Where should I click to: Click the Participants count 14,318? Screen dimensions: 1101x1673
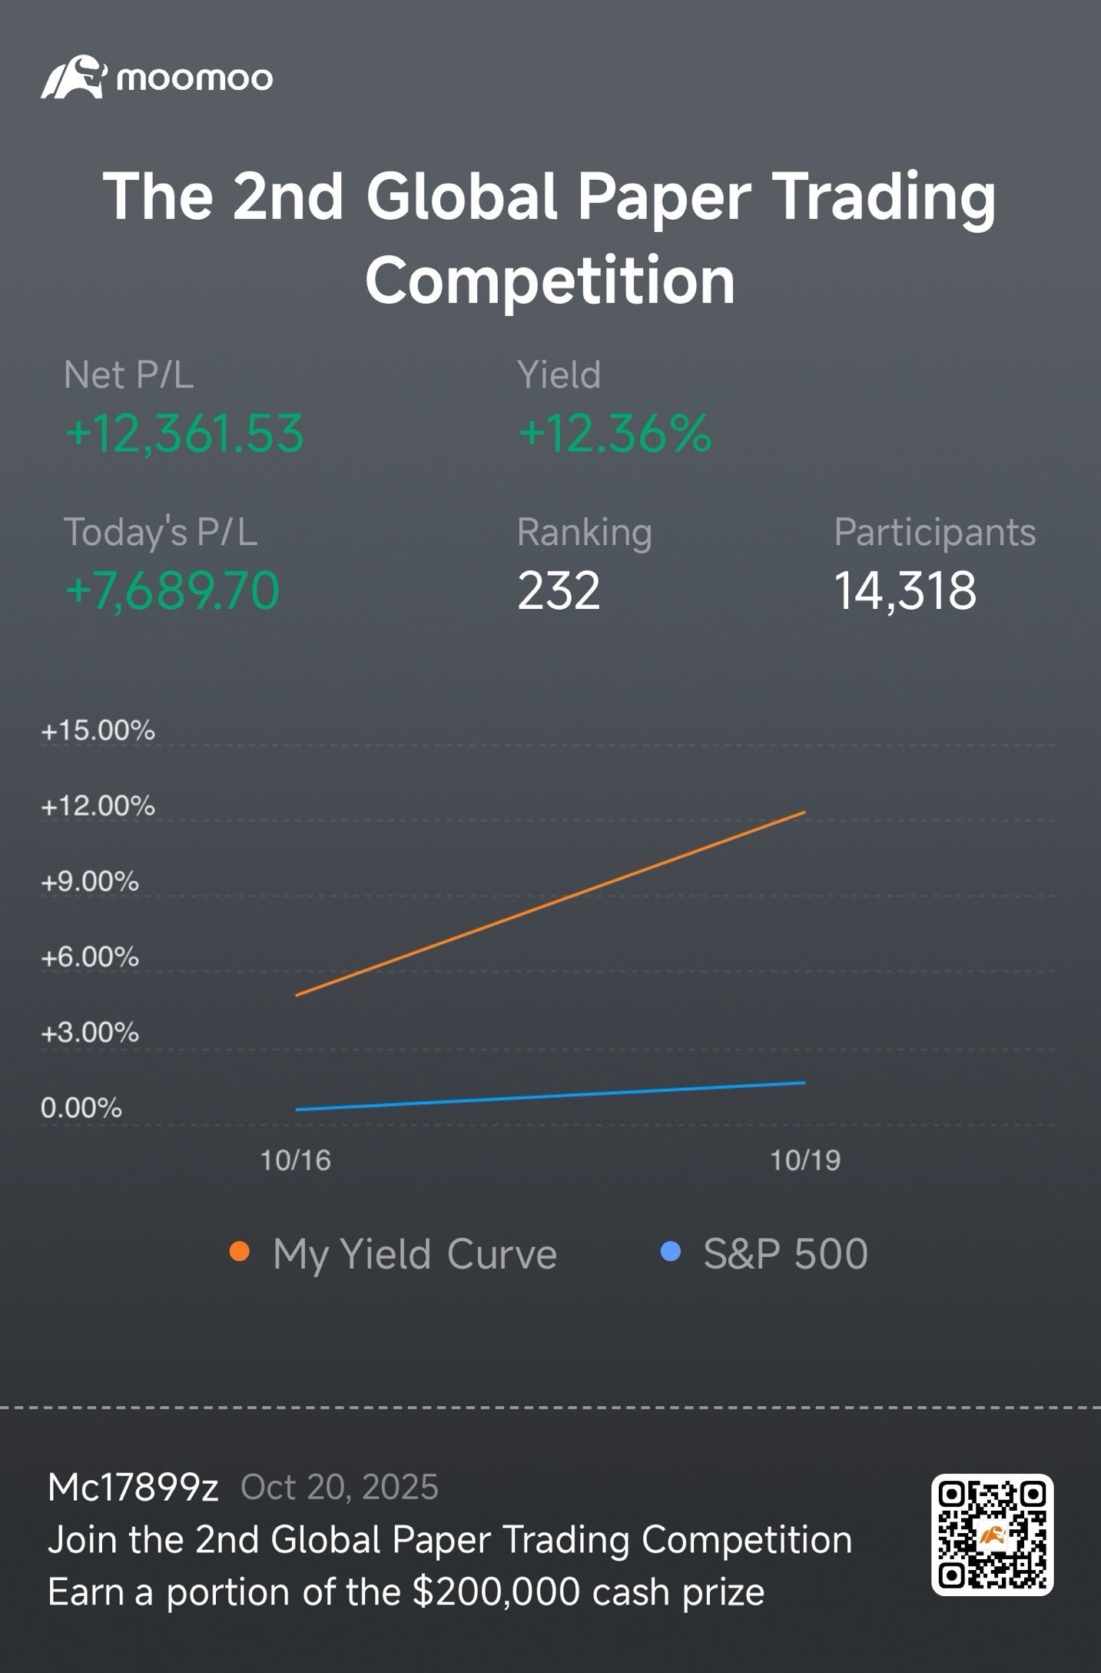(x=905, y=590)
